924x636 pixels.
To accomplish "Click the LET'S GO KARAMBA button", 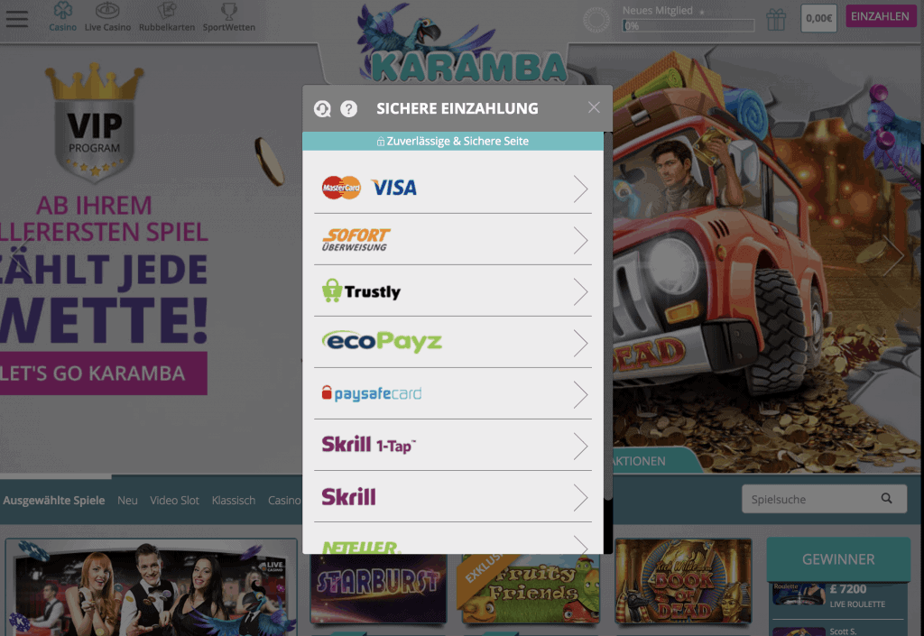I will (x=103, y=373).
